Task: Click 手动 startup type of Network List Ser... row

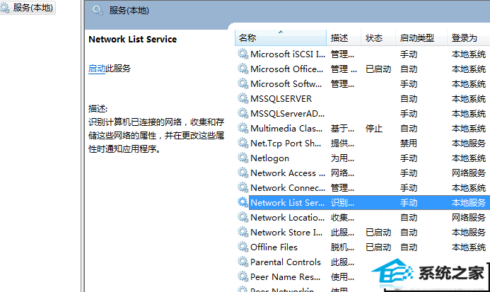Action: pyautogui.click(x=409, y=203)
